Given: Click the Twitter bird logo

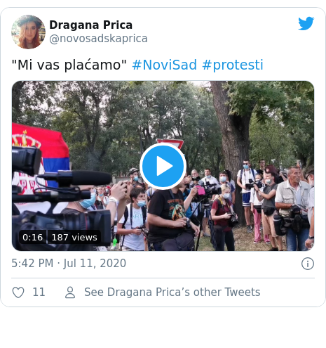Looking at the screenshot, I should coord(306,23).
